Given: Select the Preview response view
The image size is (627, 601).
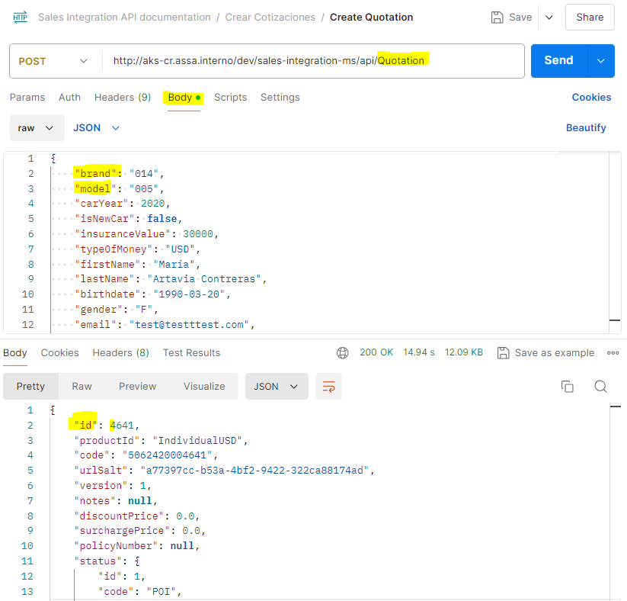Looking at the screenshot, I should tap(137, 387).
